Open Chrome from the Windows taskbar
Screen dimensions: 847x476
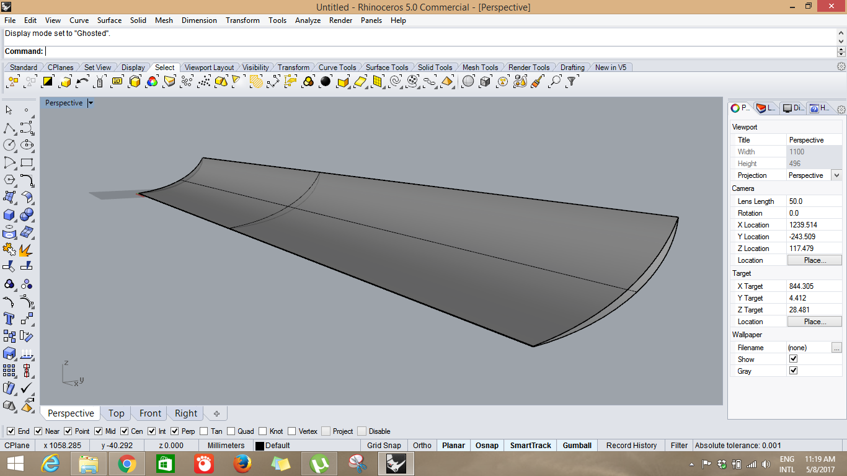(x=127, y=464)
